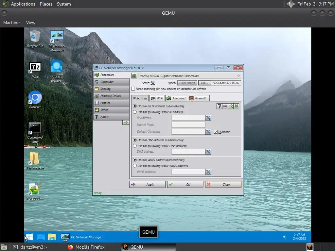This screenshot has width=335, height=251.
Task: Select Use the following static DNS address
Action: pos(134,146)
